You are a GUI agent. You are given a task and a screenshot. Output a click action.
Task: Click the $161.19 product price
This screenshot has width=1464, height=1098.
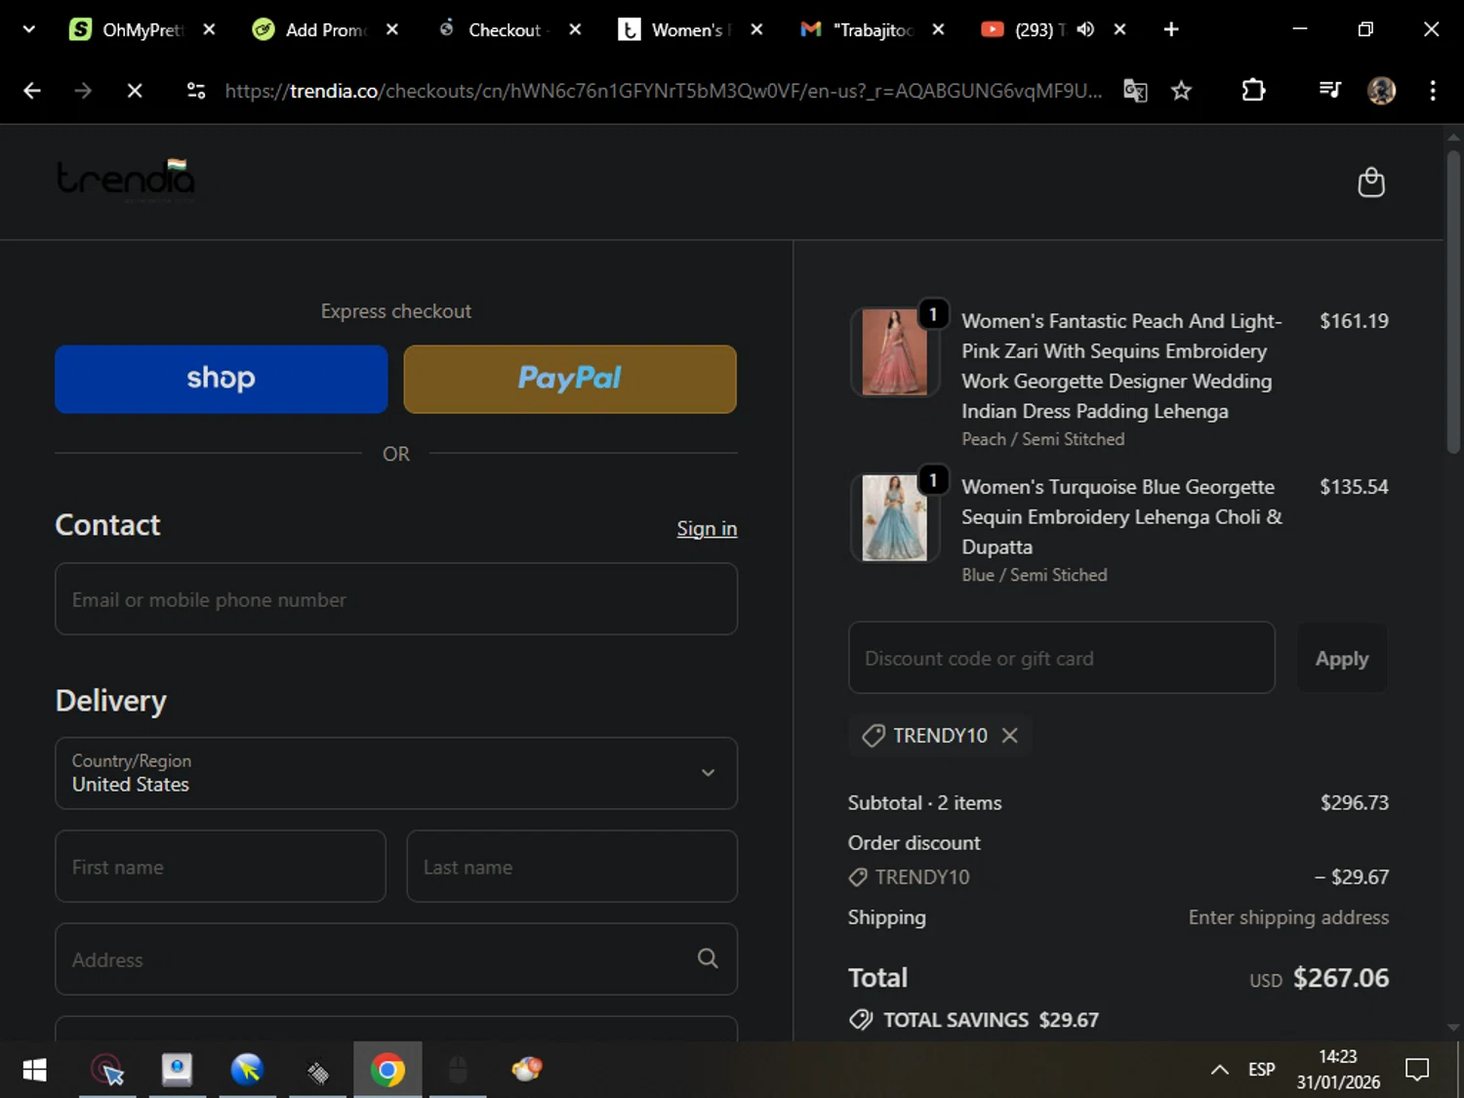tap(1354, 321)
